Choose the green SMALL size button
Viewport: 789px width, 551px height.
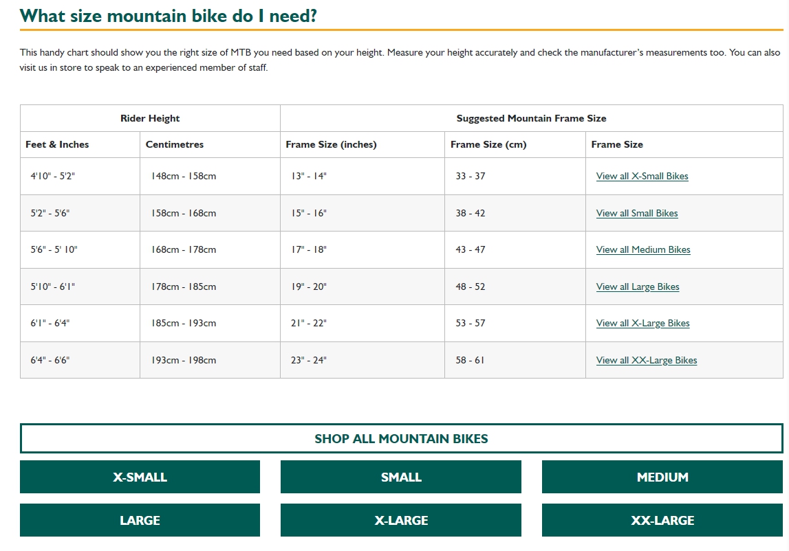[401, 477]
